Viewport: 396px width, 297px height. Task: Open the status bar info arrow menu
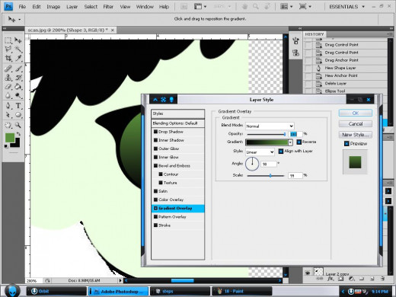click(120, 280)
